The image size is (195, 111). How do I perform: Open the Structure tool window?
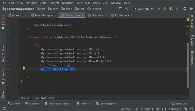coord(3,54)
